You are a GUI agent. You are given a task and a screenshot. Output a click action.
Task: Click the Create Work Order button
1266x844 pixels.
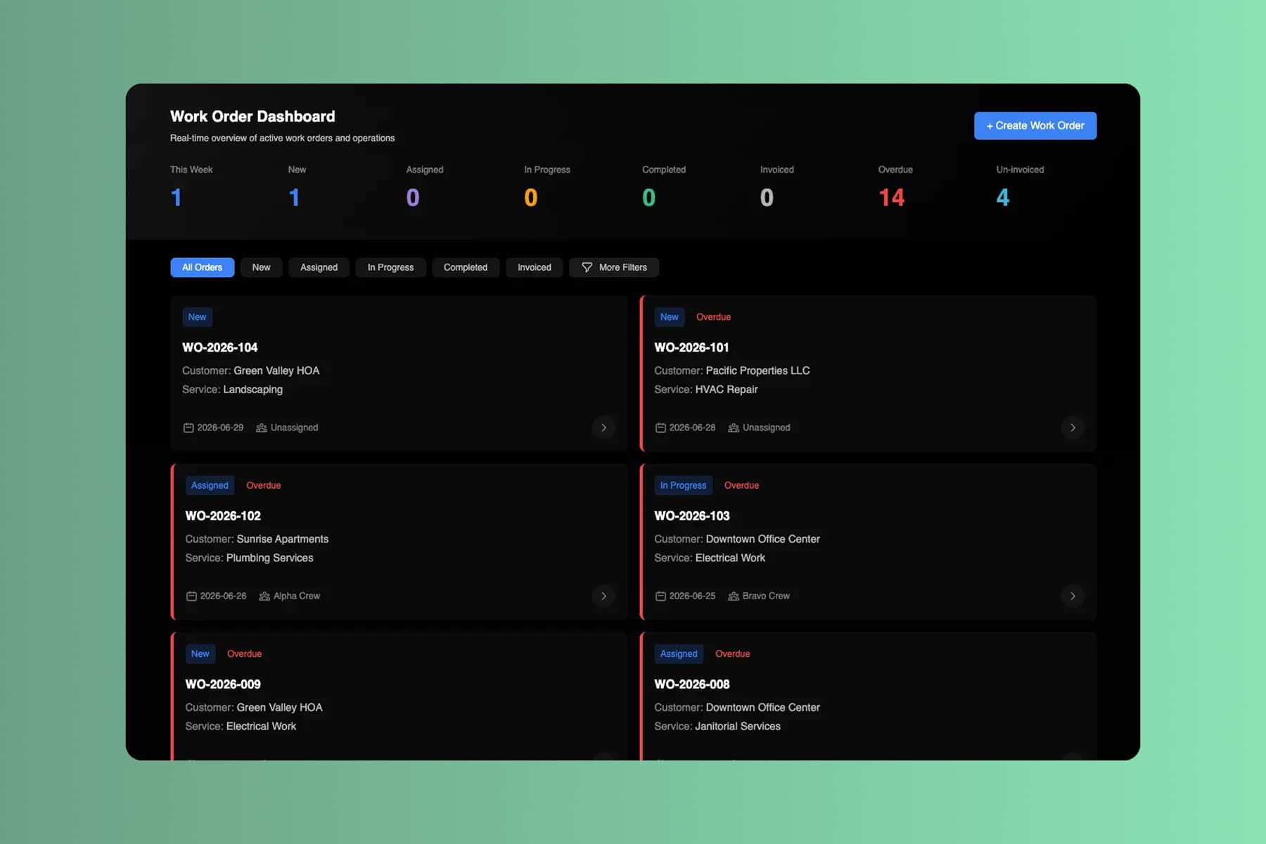1035,126
